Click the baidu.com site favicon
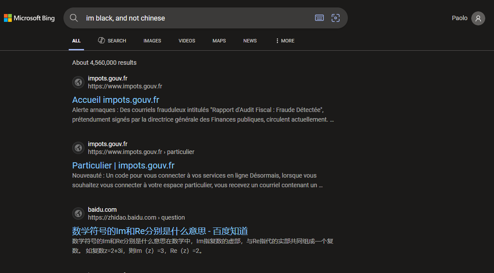The width and height of the screenshot is (494, 273). (78, 213)
